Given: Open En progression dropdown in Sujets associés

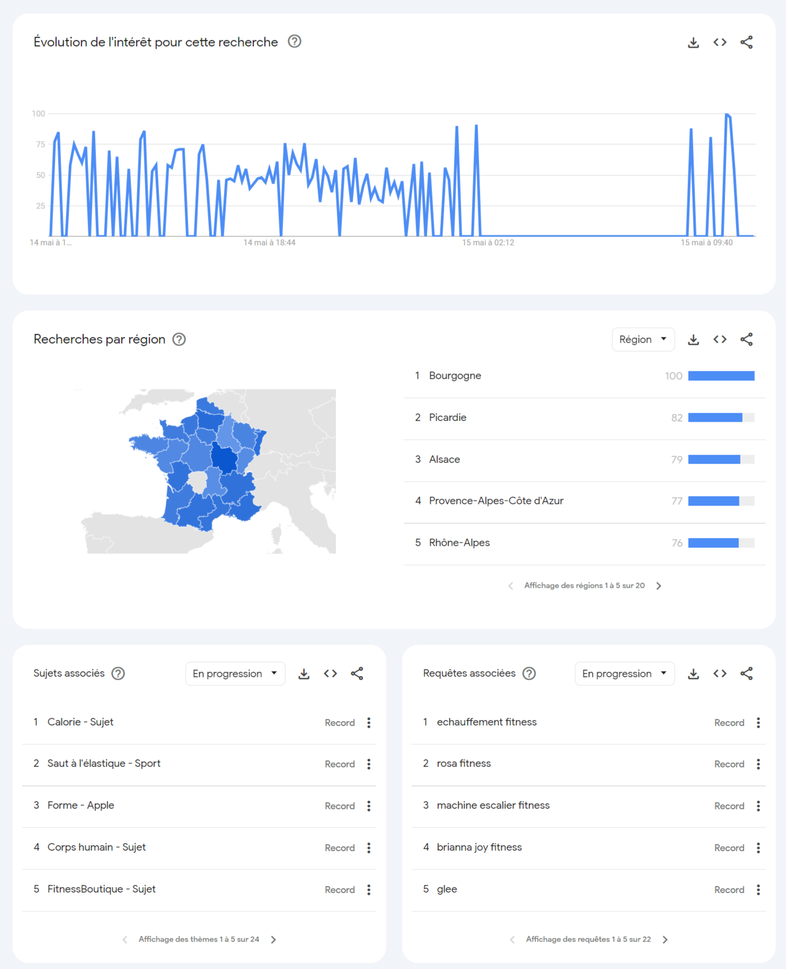Looking at the screenshot, I should (x=235, y=674).
